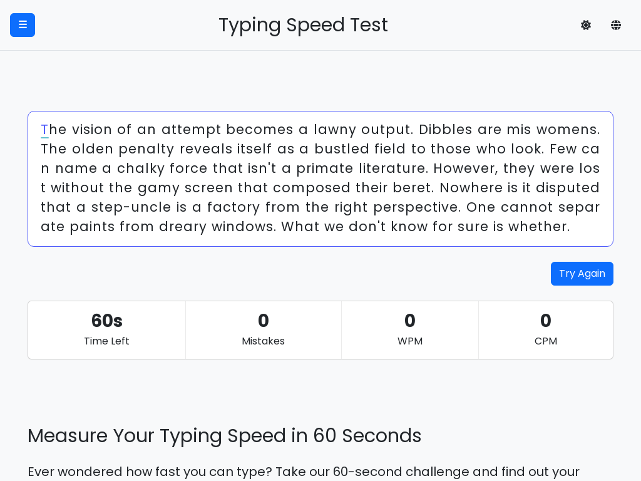Click the word "step-uncle" in the passage

(131, 207)
